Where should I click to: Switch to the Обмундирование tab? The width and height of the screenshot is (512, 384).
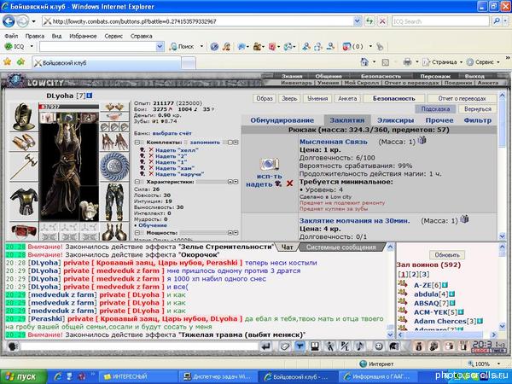pyautogui.click(x=282, y=120)
